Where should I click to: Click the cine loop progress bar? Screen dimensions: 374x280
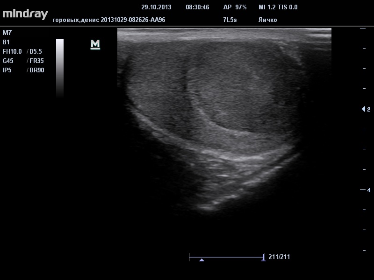(226, 257)
